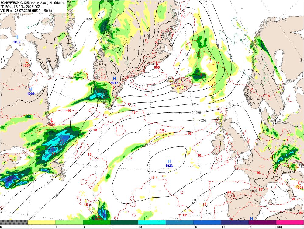This screenshot has width=304, height=229.
Task: Select the H 1017 marker over southern Greenland
Action: [x=114, y=81]
